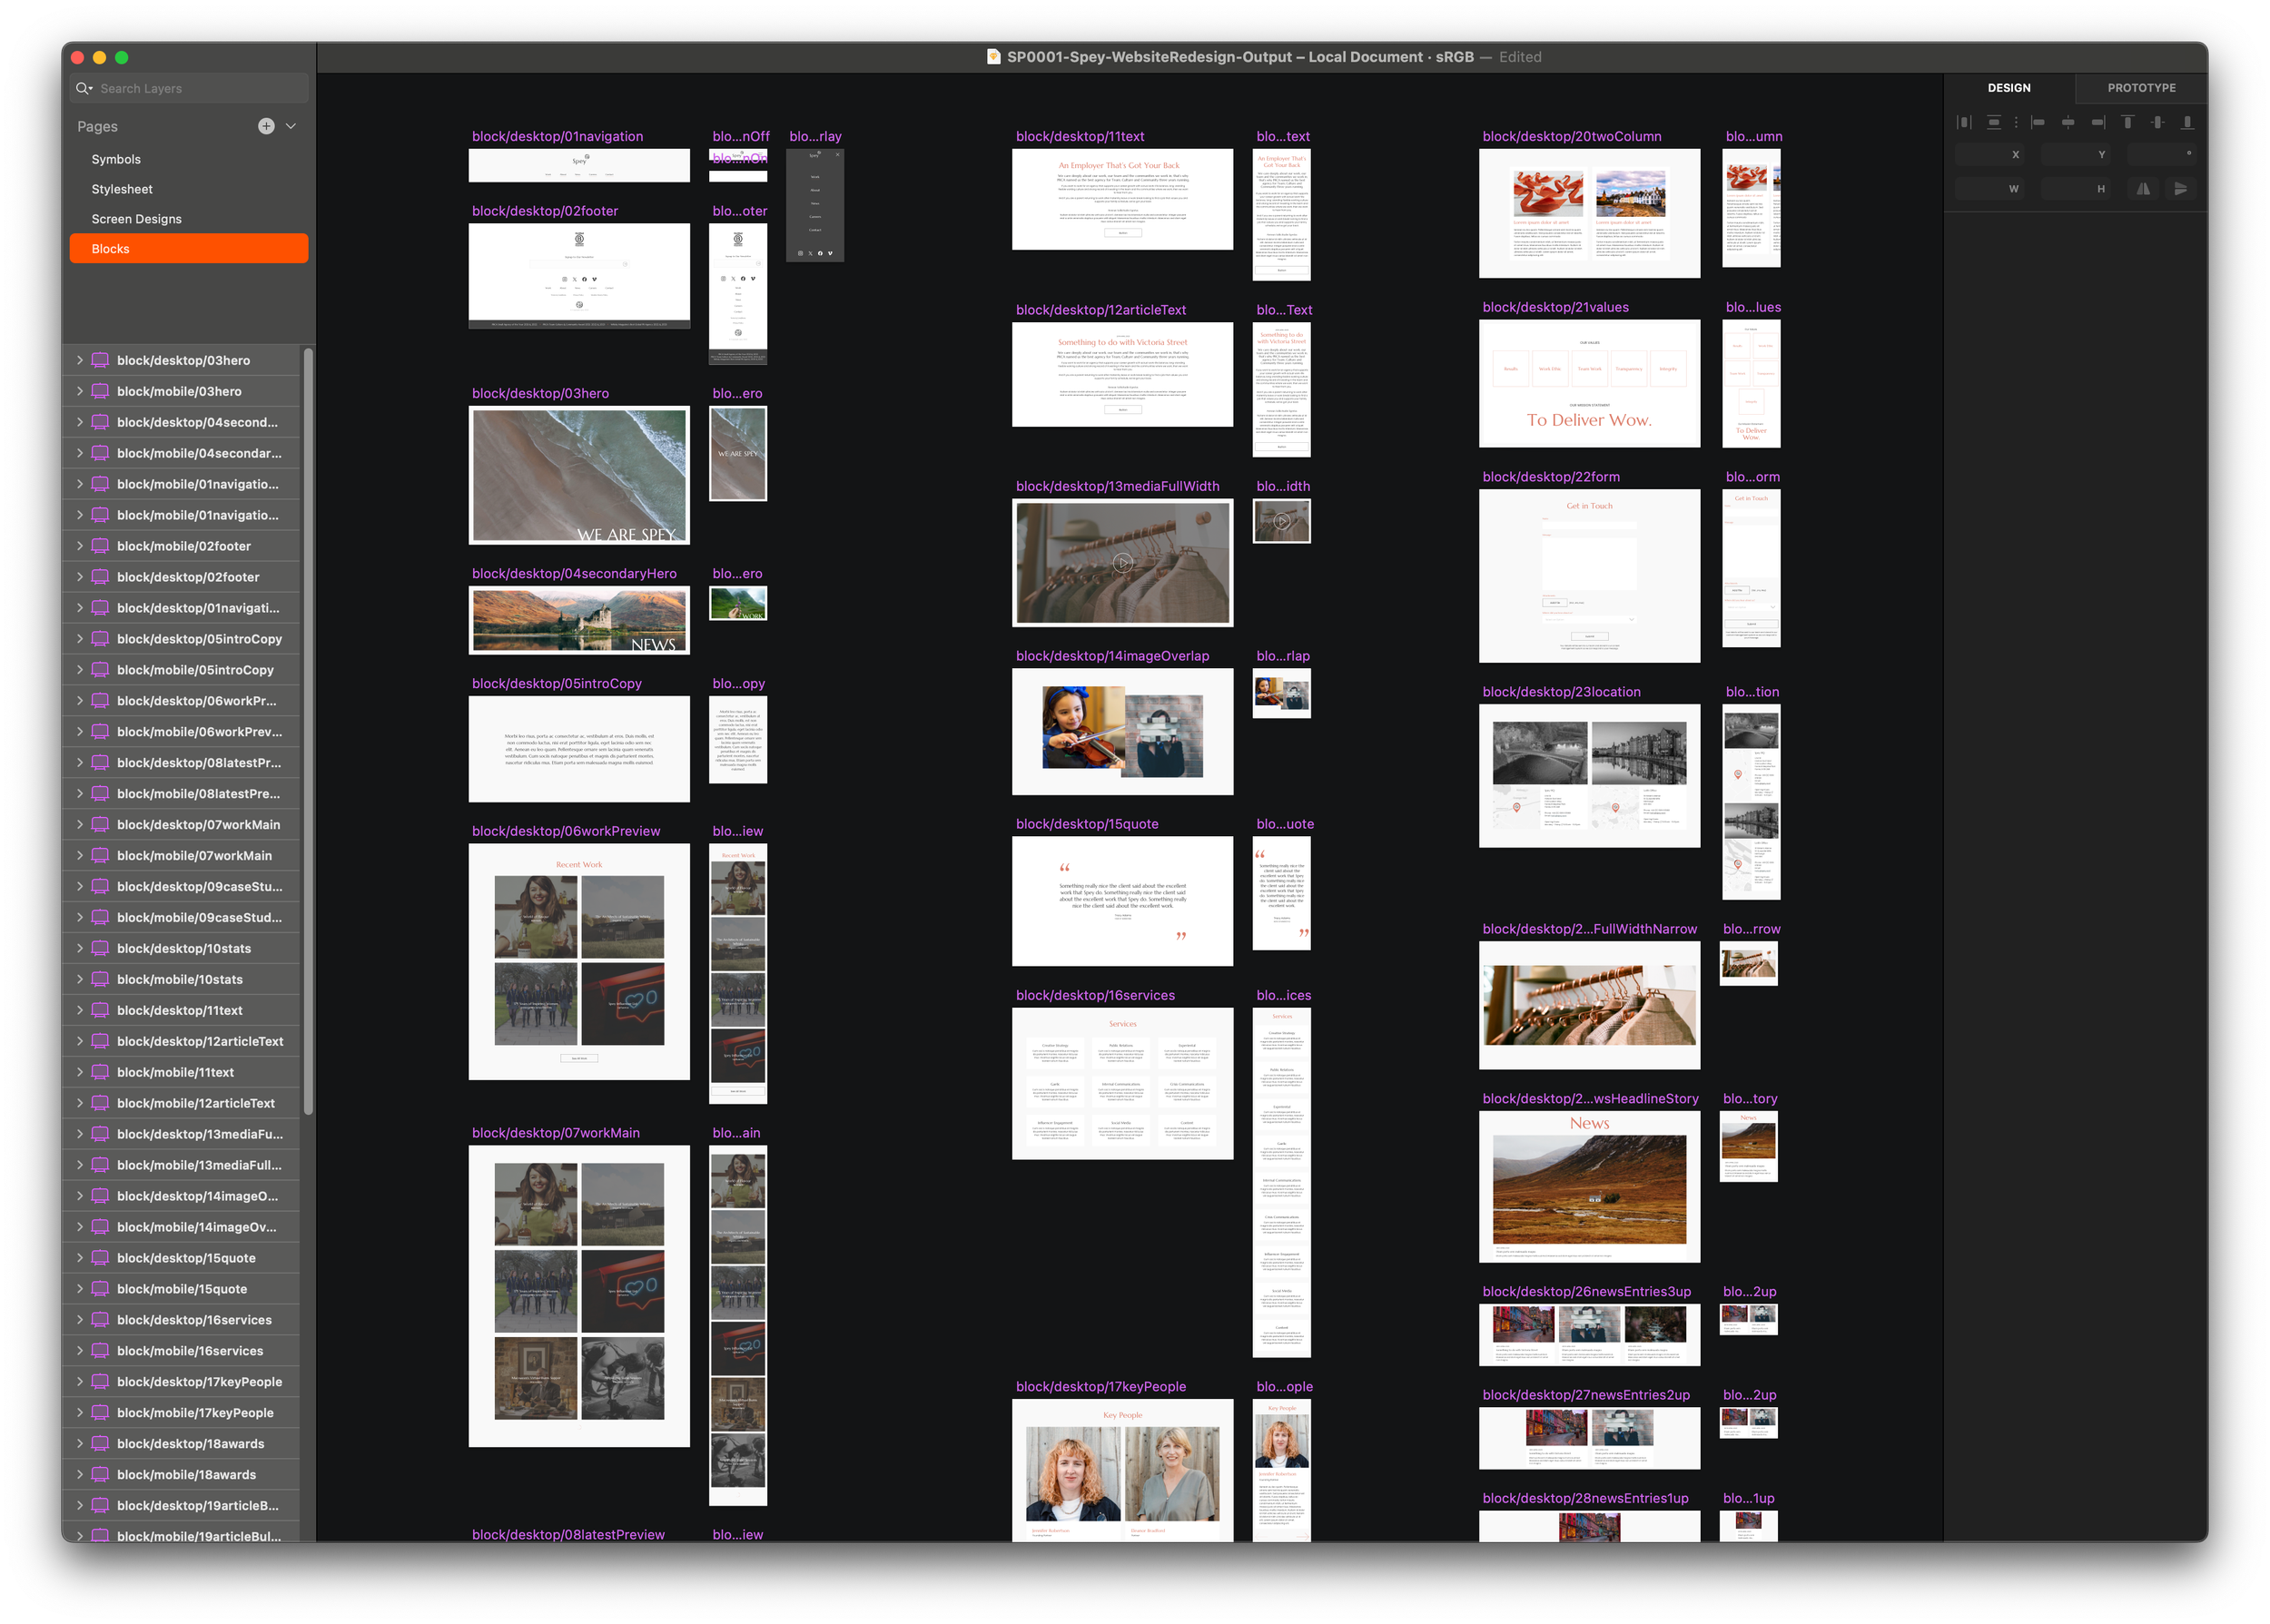The height and width of the screenshot is (1624, 2270).
Task: Click distribute horizontally icon
Action: [x=1964, y=122]
